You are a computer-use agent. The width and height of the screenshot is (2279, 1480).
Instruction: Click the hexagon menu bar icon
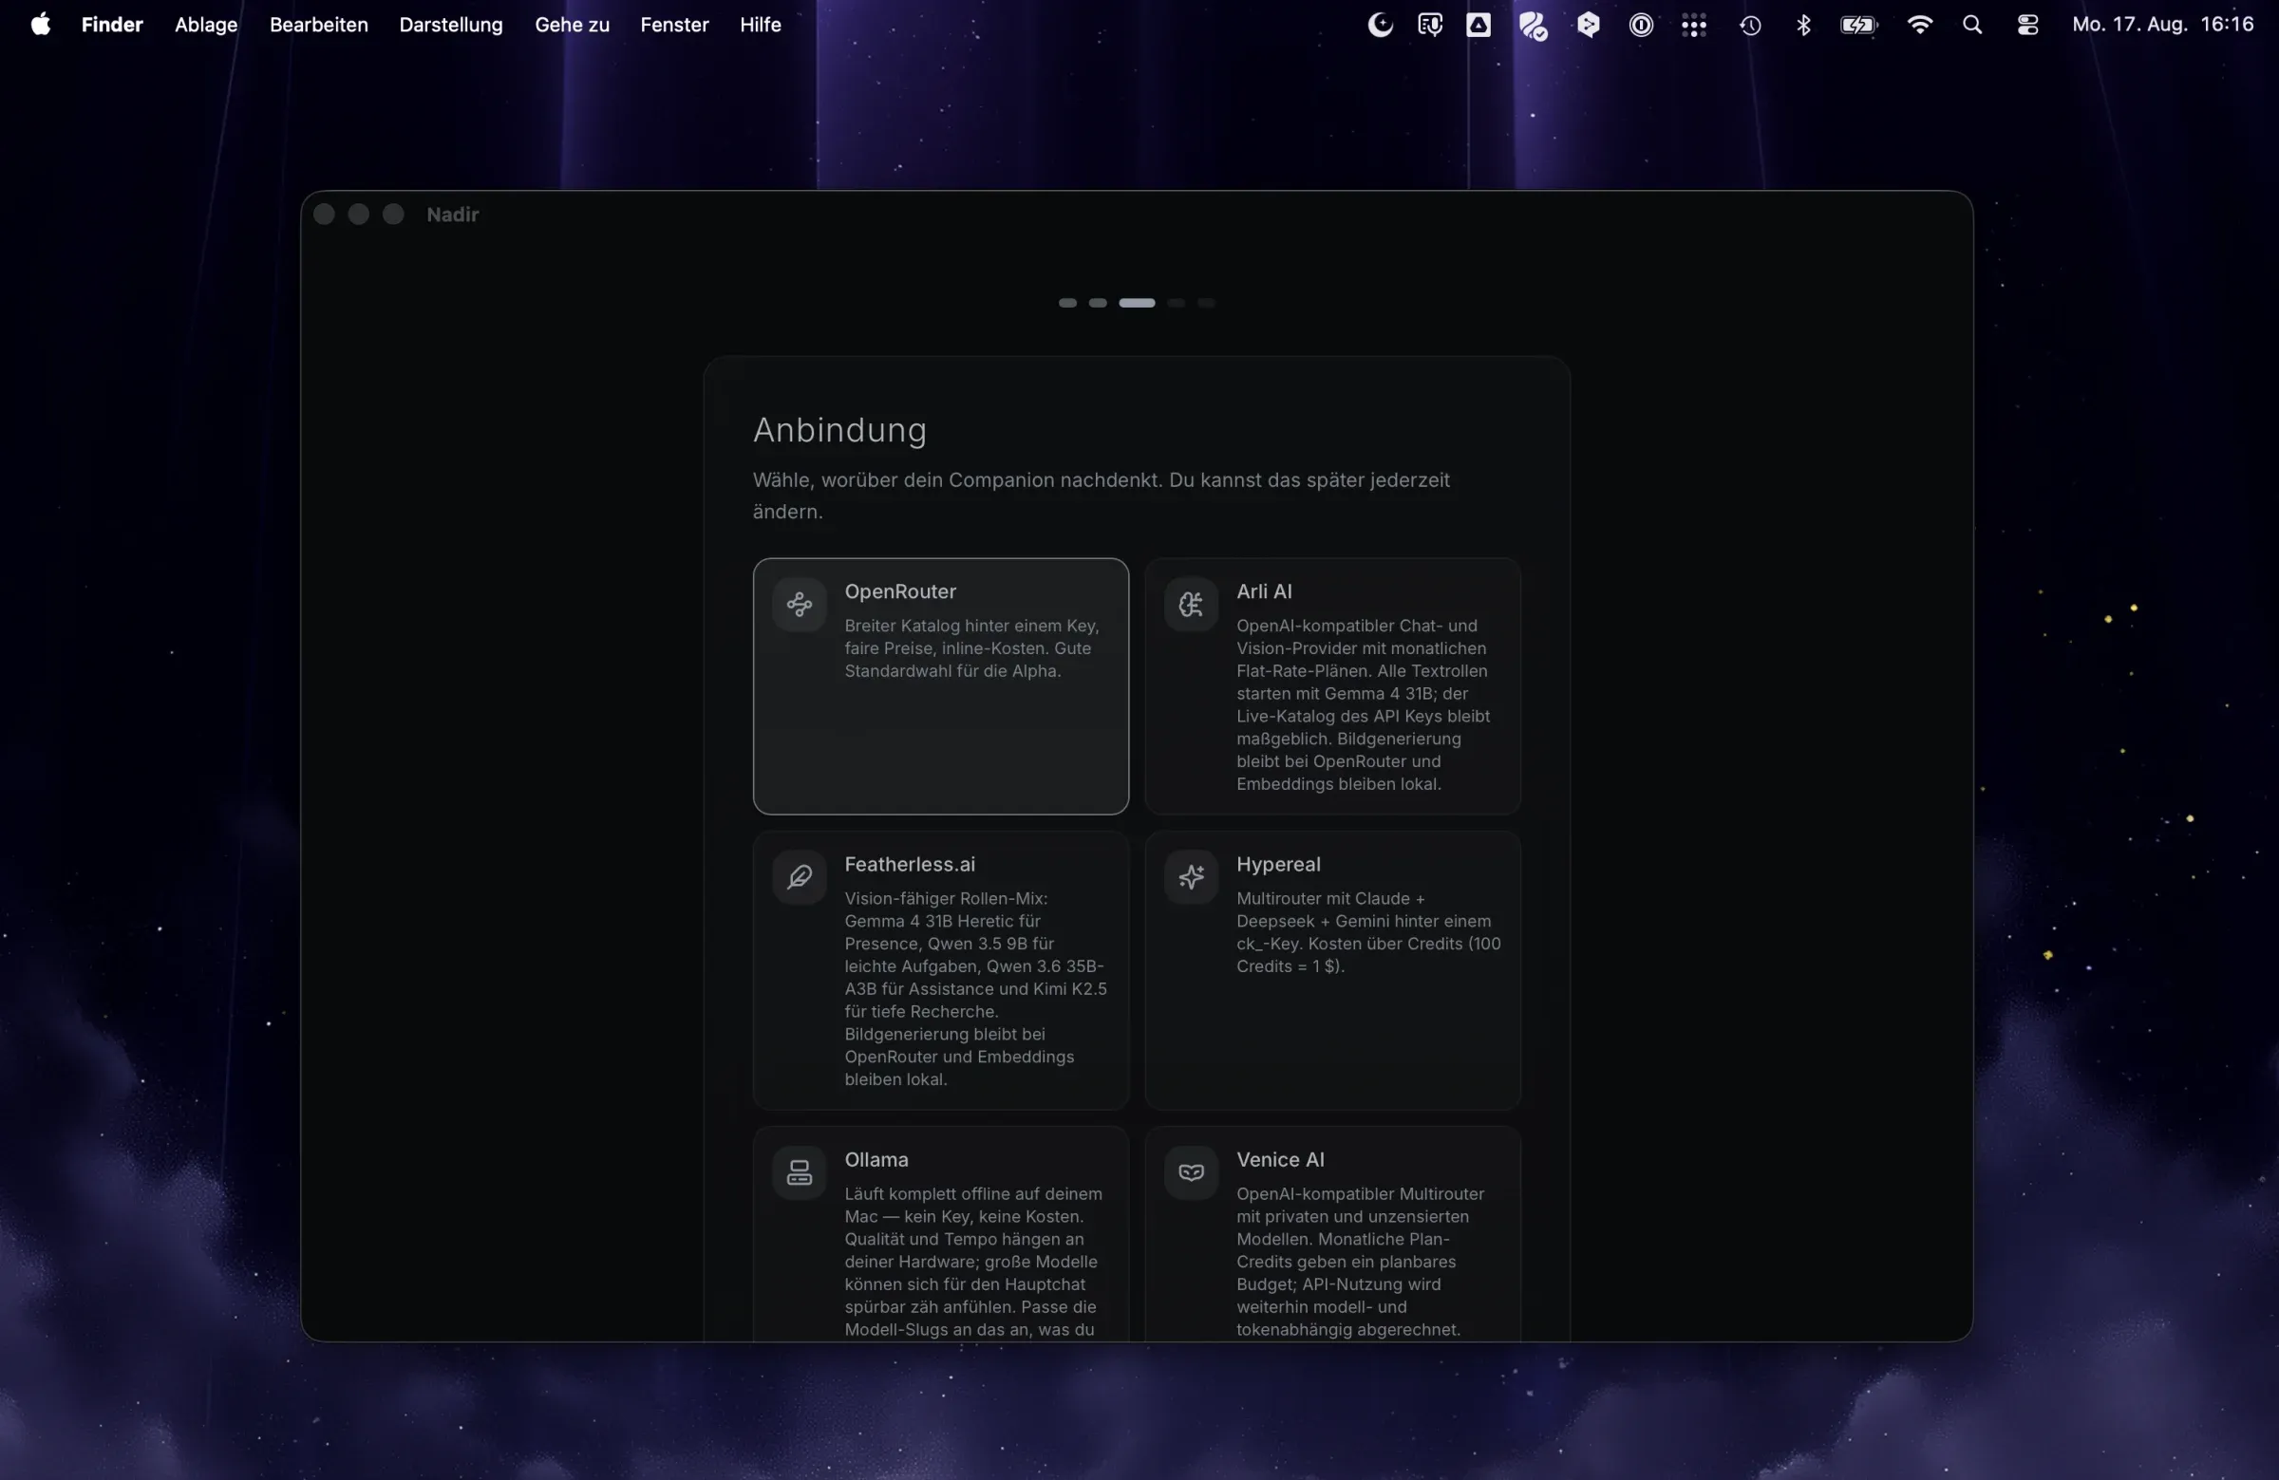click(1589, 25)
